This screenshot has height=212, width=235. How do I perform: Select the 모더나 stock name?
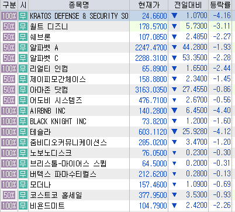point(40,184)
